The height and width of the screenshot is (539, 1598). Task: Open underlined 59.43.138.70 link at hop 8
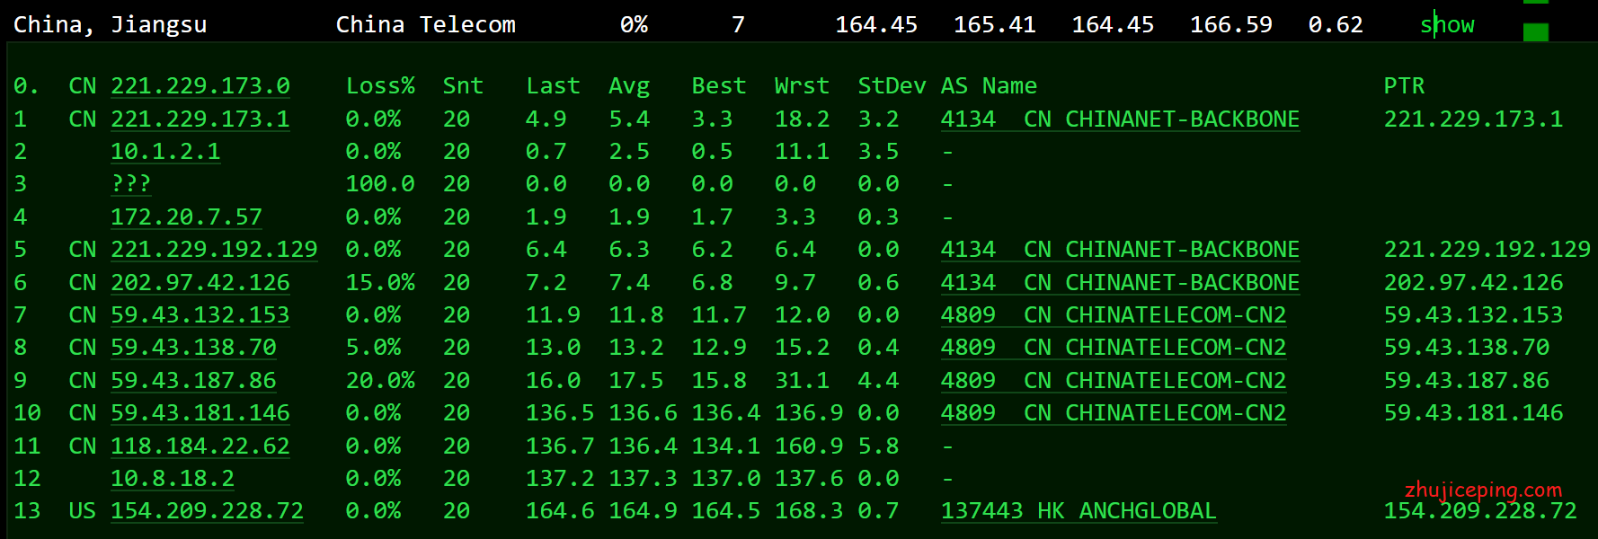(193, 348)
